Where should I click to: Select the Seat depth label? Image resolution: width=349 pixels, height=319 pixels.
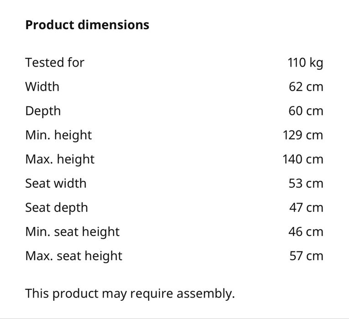tap(57, 207)
